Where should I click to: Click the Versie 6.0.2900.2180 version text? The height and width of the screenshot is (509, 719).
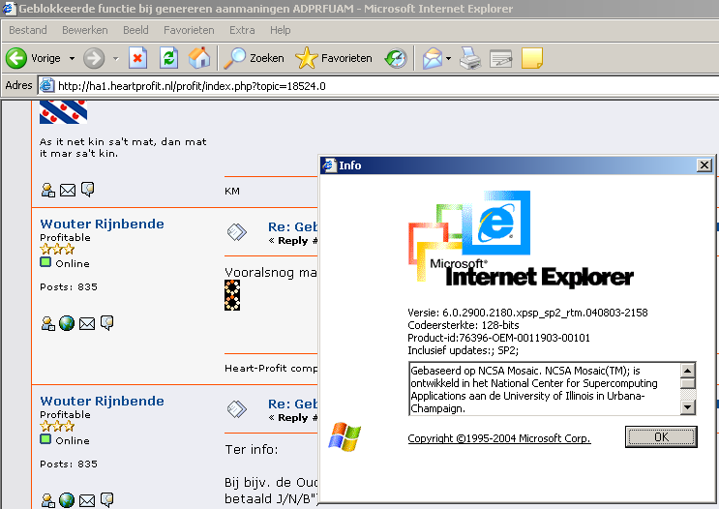pyautogui.click(x=527, y=313)
